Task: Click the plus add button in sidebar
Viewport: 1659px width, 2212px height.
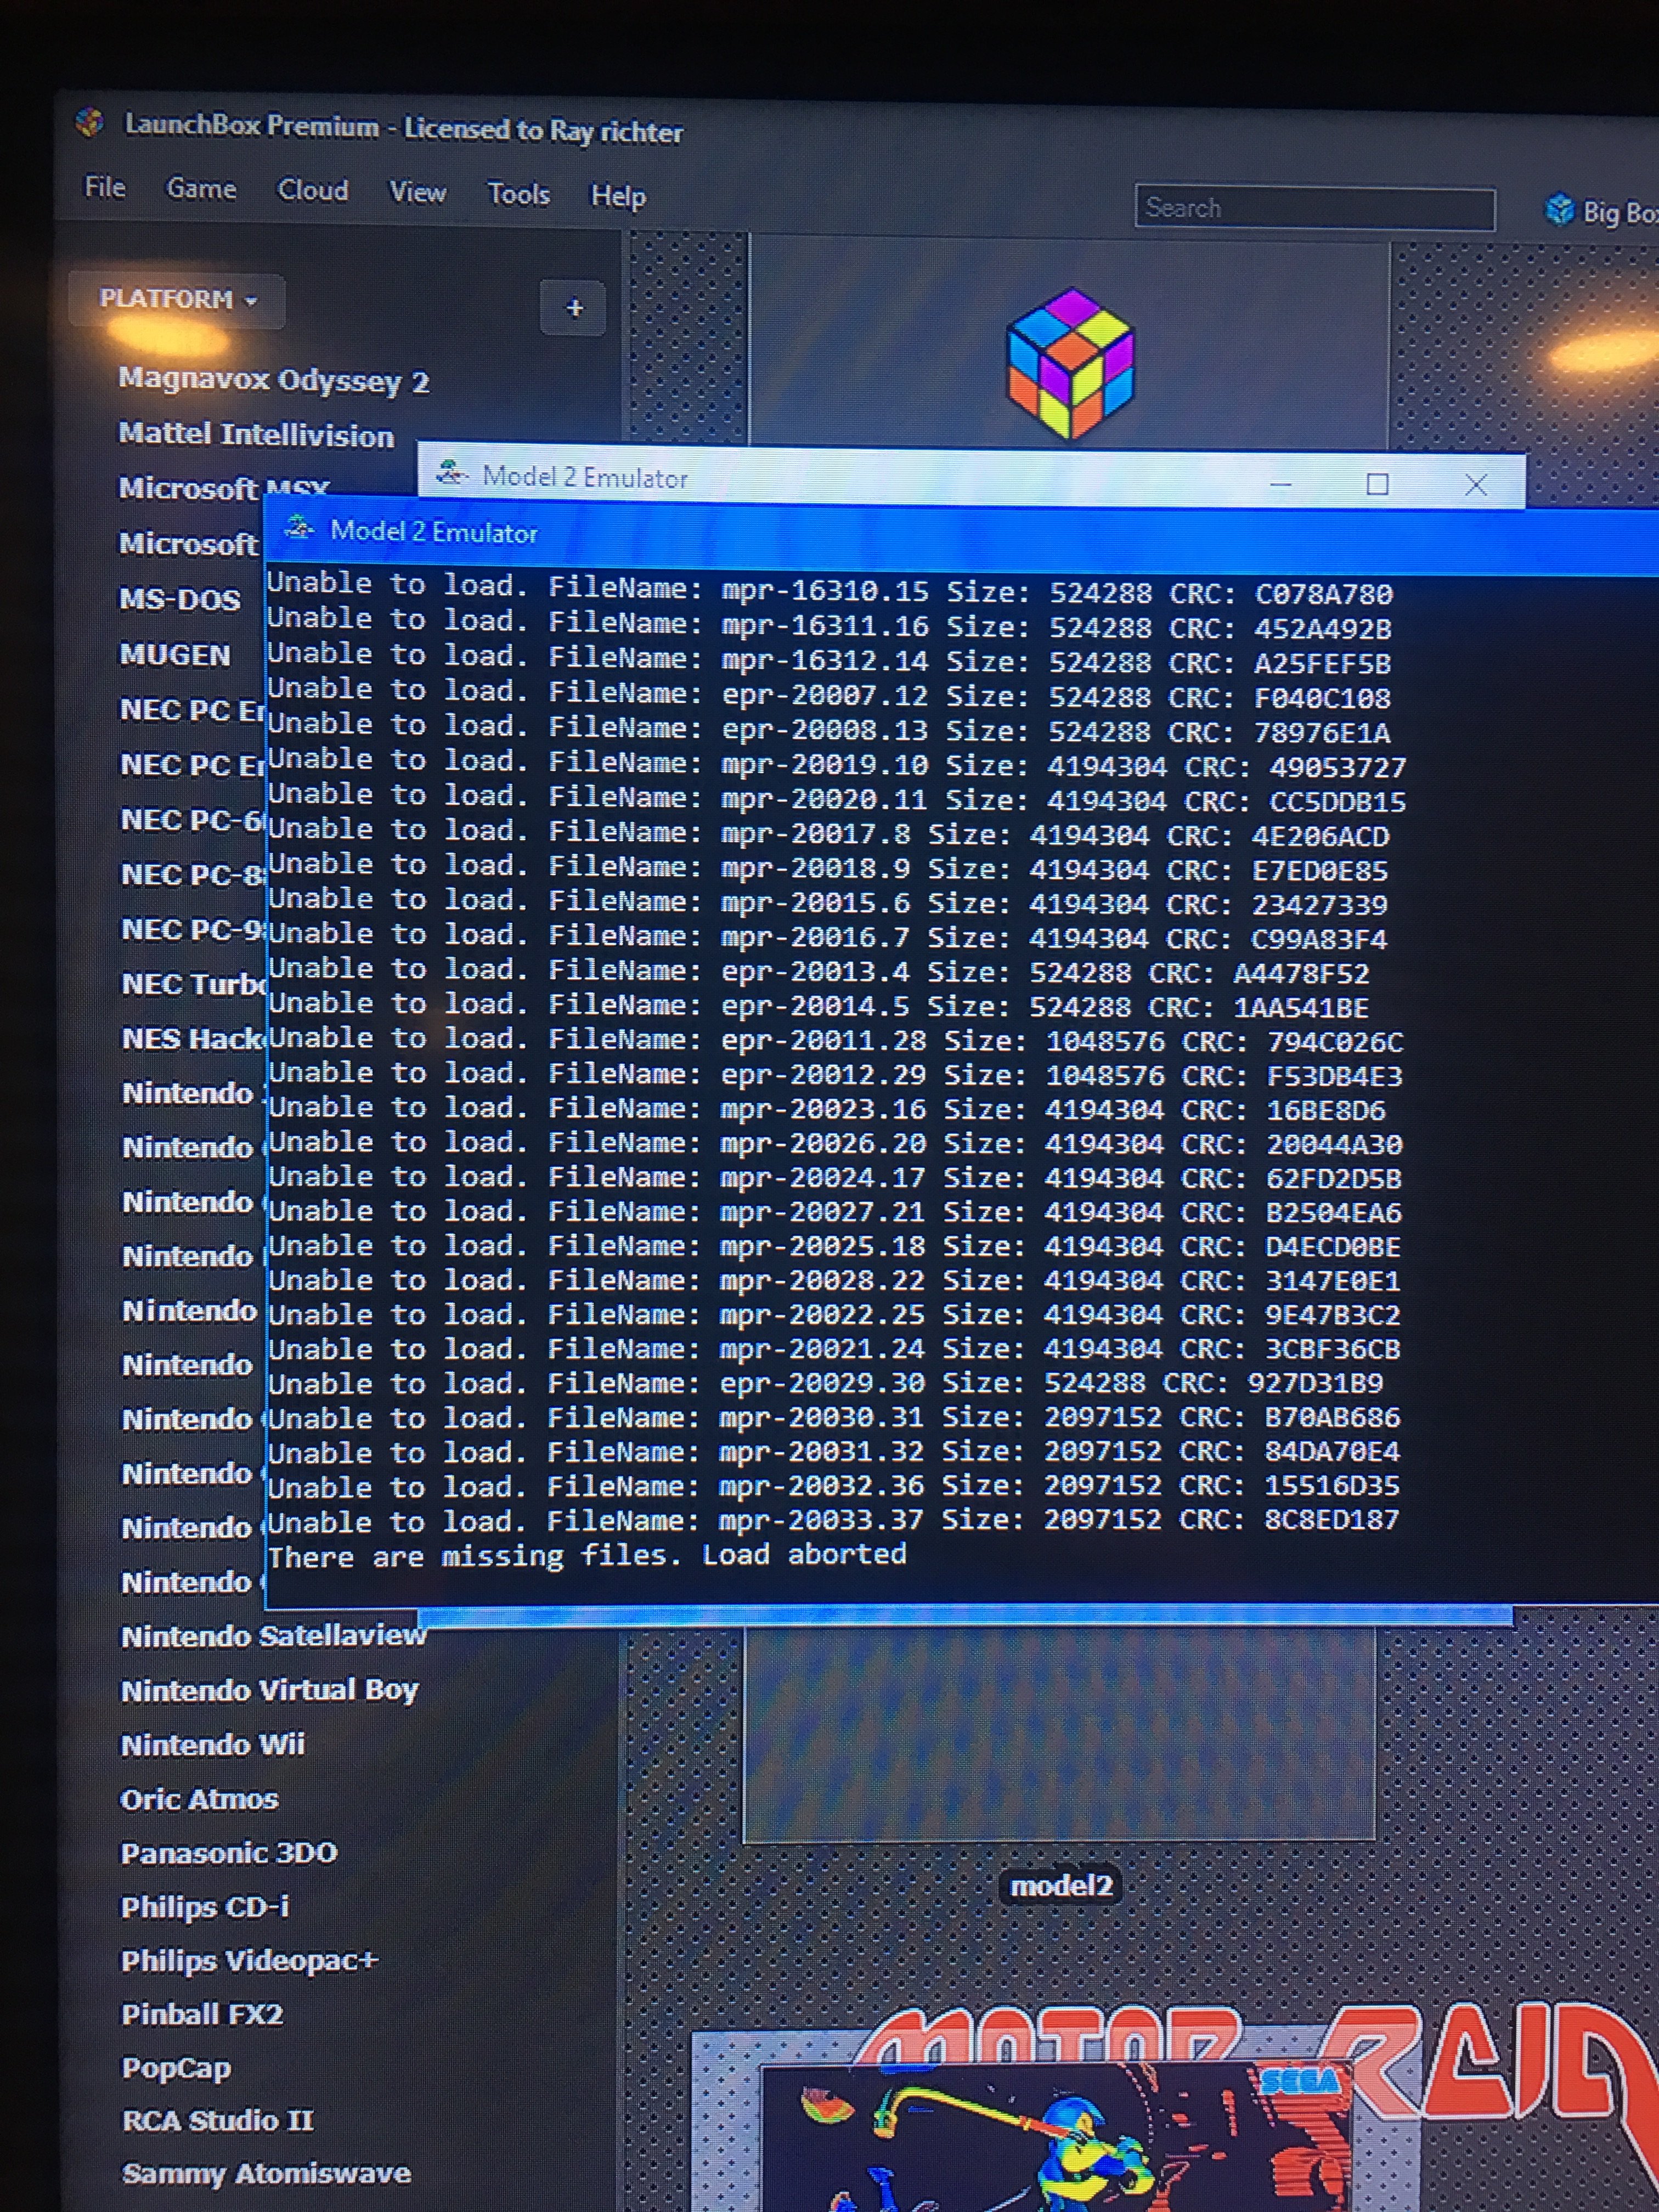Action: pyautogui.click(x=574, y=308)
